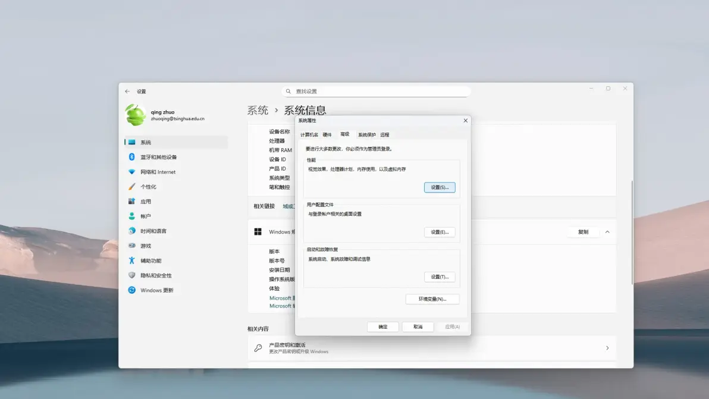Open 游戏 using the gamepad icon

[x=132, y=246]
